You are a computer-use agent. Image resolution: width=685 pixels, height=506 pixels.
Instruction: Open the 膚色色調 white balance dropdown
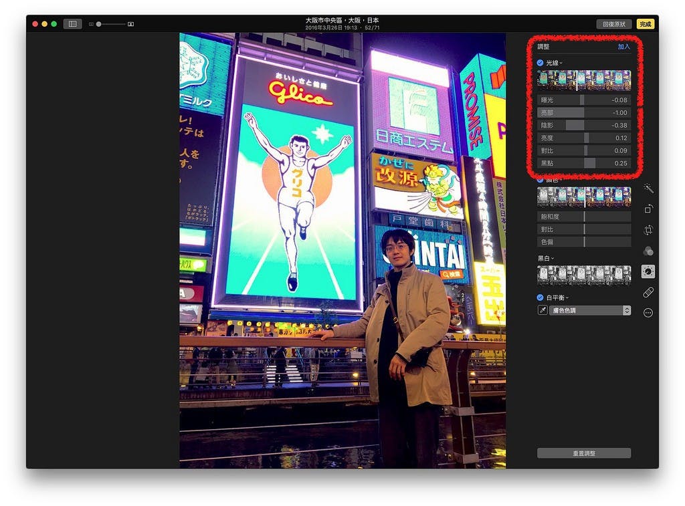pyautogui.click(x=590, y=310)
